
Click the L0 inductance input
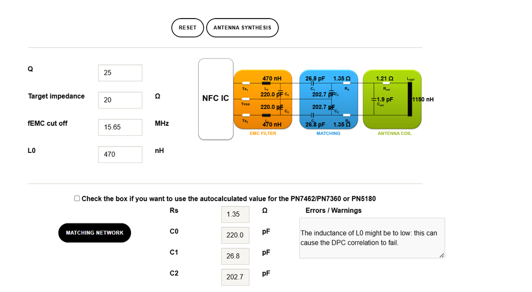tap(120, 154)
